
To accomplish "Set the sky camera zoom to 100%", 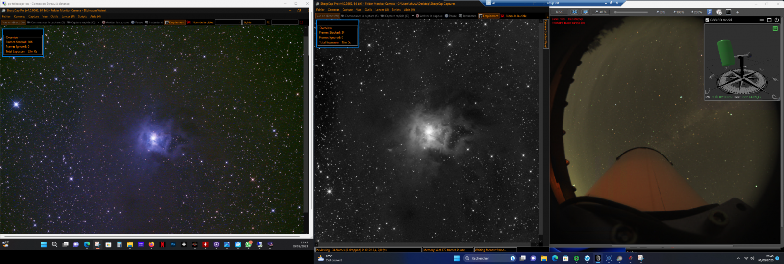I will (679, 12).
